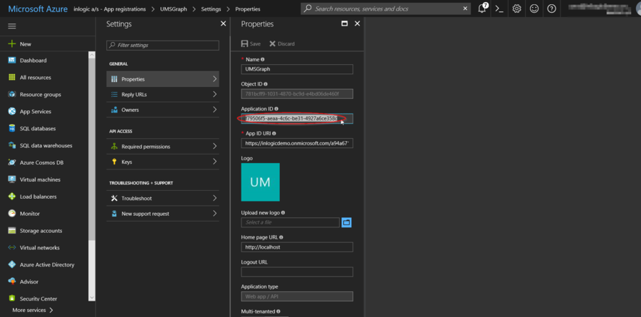Expand the Reply URLs settings row

point(164,94)
